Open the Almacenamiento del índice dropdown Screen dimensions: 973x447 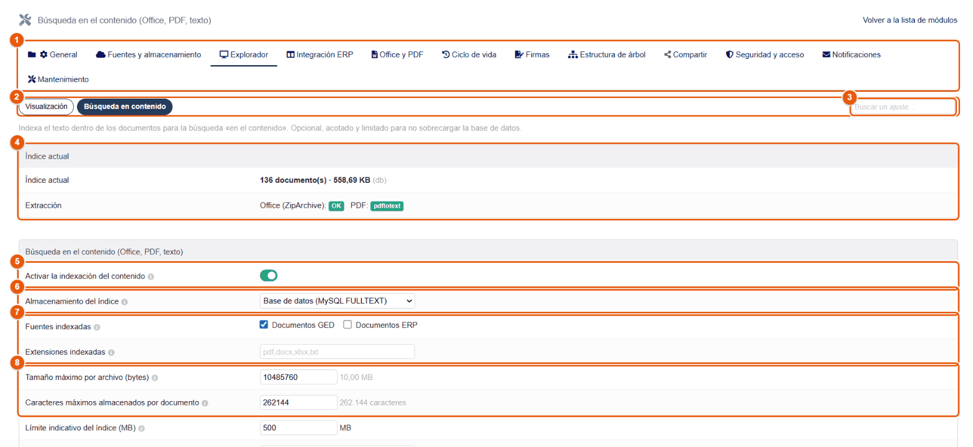point(337,301)
